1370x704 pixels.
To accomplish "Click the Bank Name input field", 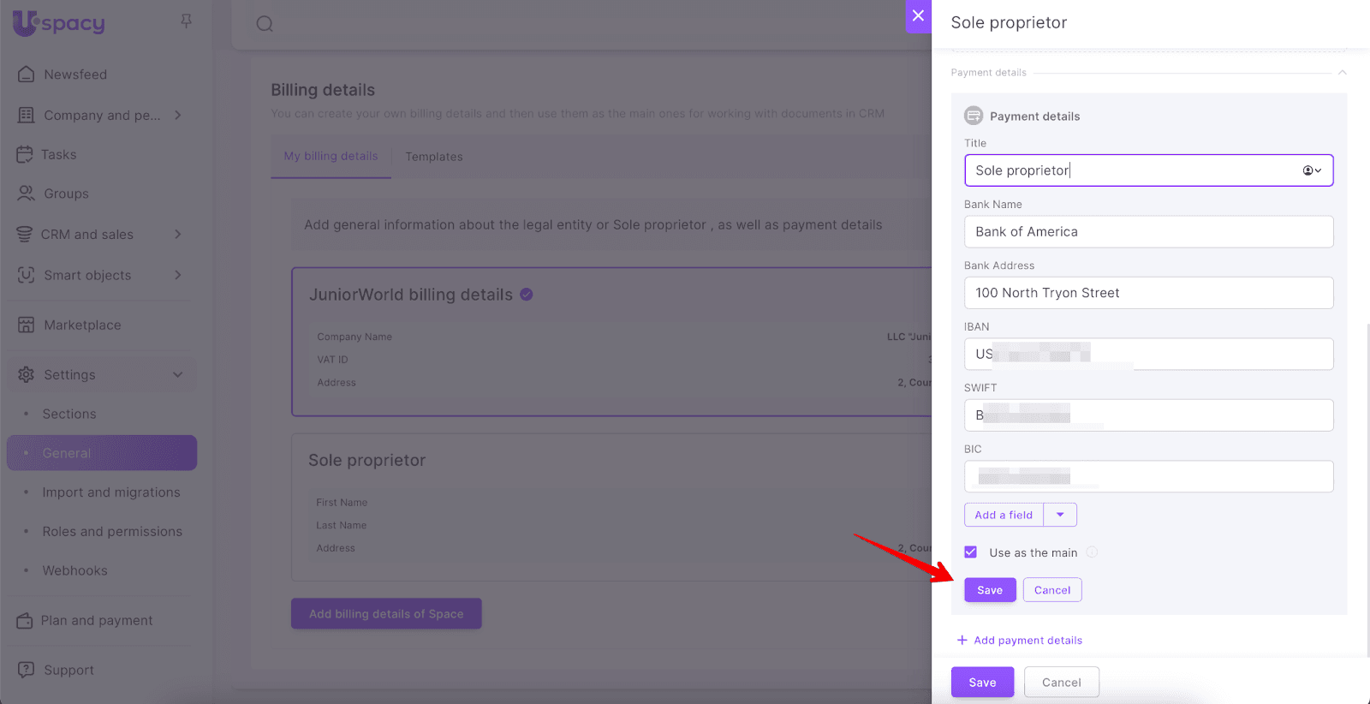I will 1148,232.
